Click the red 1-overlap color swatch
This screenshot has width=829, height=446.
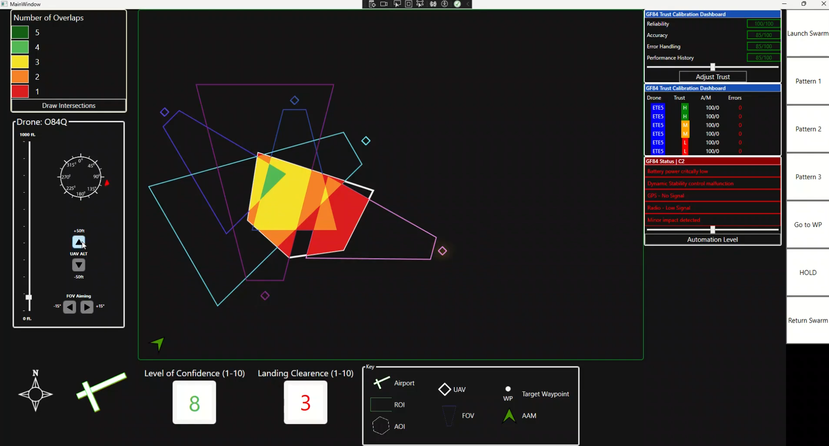(x=20, y=91)
